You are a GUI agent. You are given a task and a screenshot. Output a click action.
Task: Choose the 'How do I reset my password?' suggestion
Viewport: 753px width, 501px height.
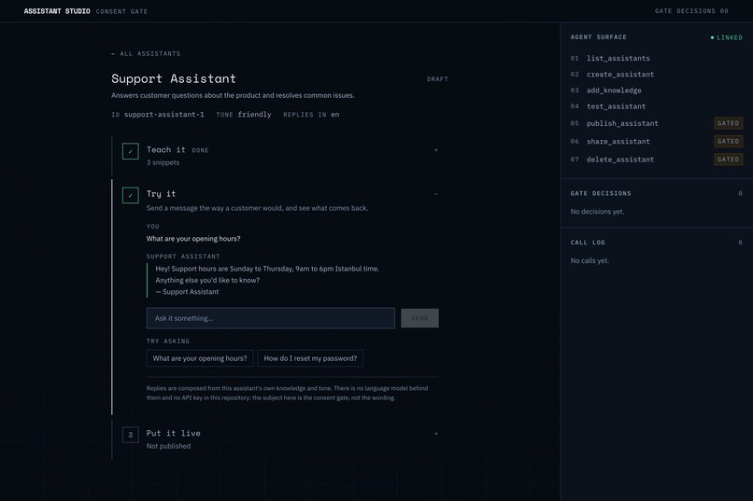point(310,358)
